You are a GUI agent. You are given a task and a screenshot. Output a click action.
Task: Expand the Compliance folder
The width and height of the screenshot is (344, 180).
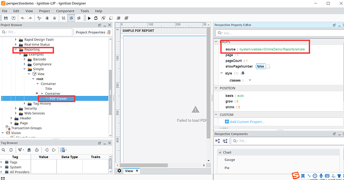coord(24,64)
